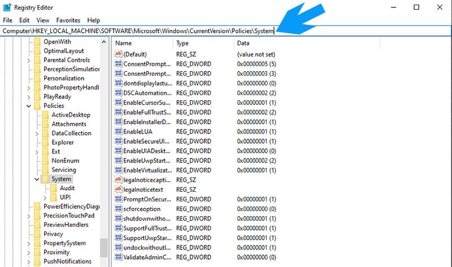Click the icon of EnableUIADeskt... value
The width and height of the screenshot is (452, 267).
[x=118, y=150]
